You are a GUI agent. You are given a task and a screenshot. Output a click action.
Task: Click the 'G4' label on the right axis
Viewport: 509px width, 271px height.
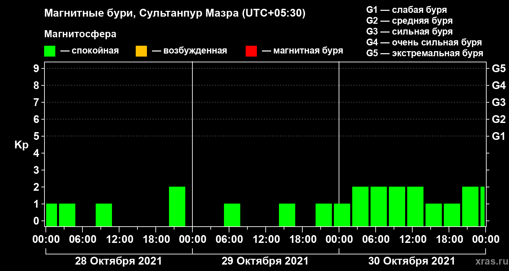click(x=498, y=85)
